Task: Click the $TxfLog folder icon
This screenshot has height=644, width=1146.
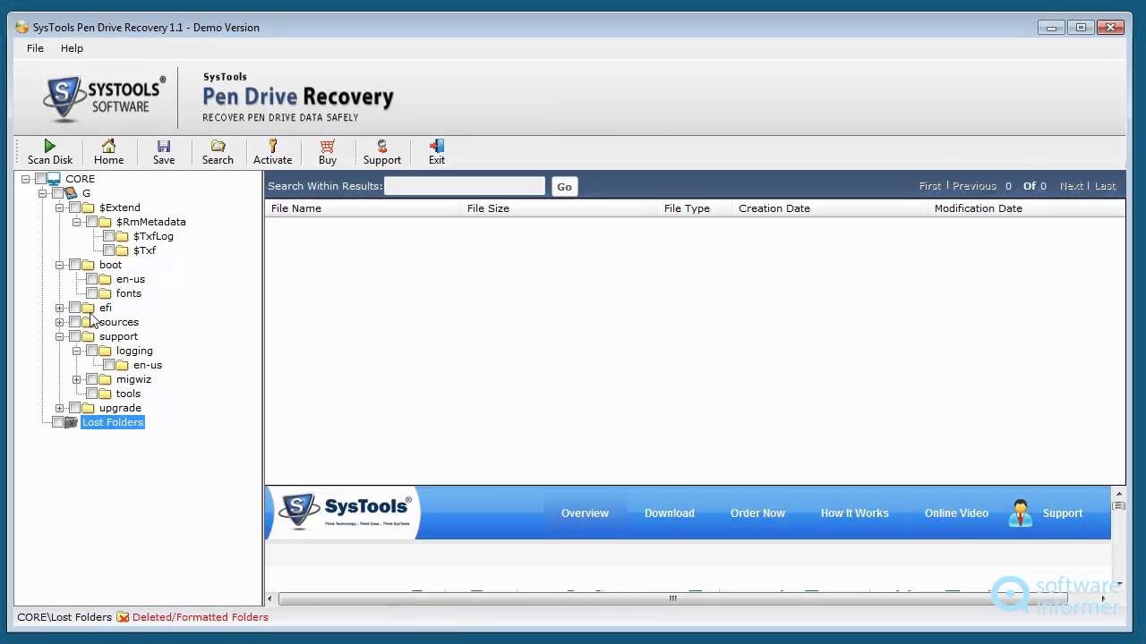Action: tap(122, 236)
